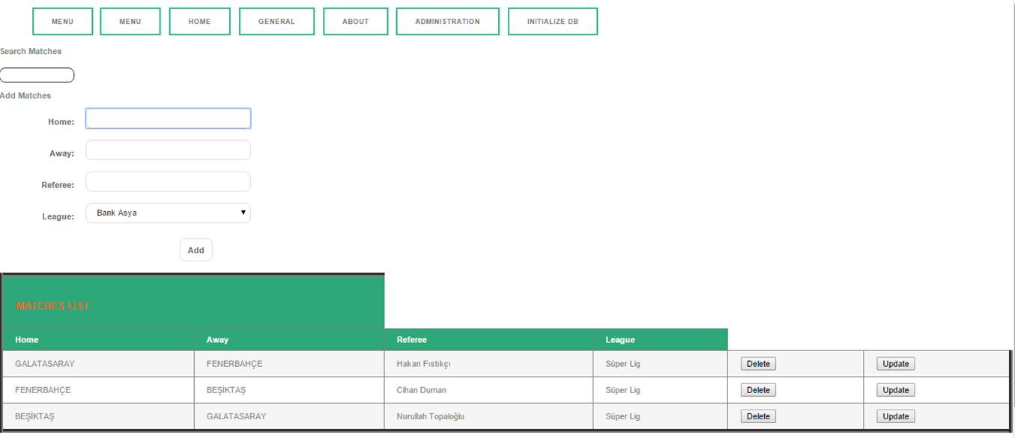The image size is (1015, 438).
Task: Click BEŞİKTAŞ in the Away column
Action: (x=226, y=390)
